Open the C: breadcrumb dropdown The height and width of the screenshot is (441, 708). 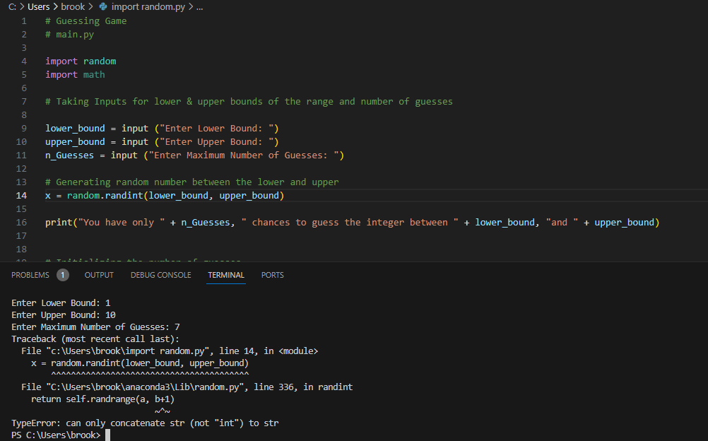pos(11,6)
